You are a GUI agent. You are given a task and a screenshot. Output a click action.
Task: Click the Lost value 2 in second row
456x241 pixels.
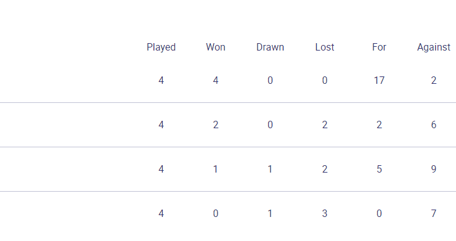pyautogui.click(x=325, y=125)
